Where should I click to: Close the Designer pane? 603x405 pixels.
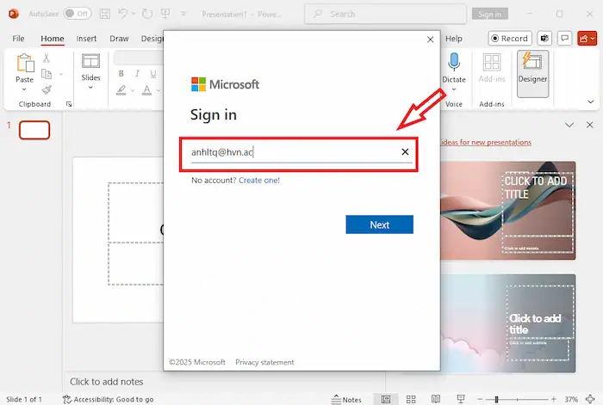coord(589,125)
